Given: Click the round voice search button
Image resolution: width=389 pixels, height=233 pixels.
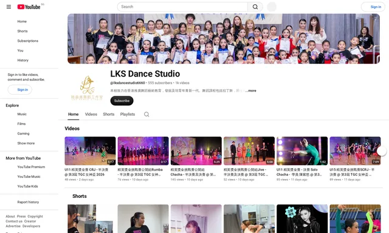Looking at the screenshot, I should pos(272,7).
